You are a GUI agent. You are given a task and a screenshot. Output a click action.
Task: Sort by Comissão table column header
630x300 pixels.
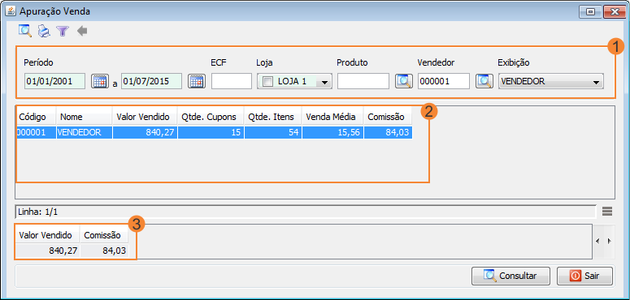388,117
